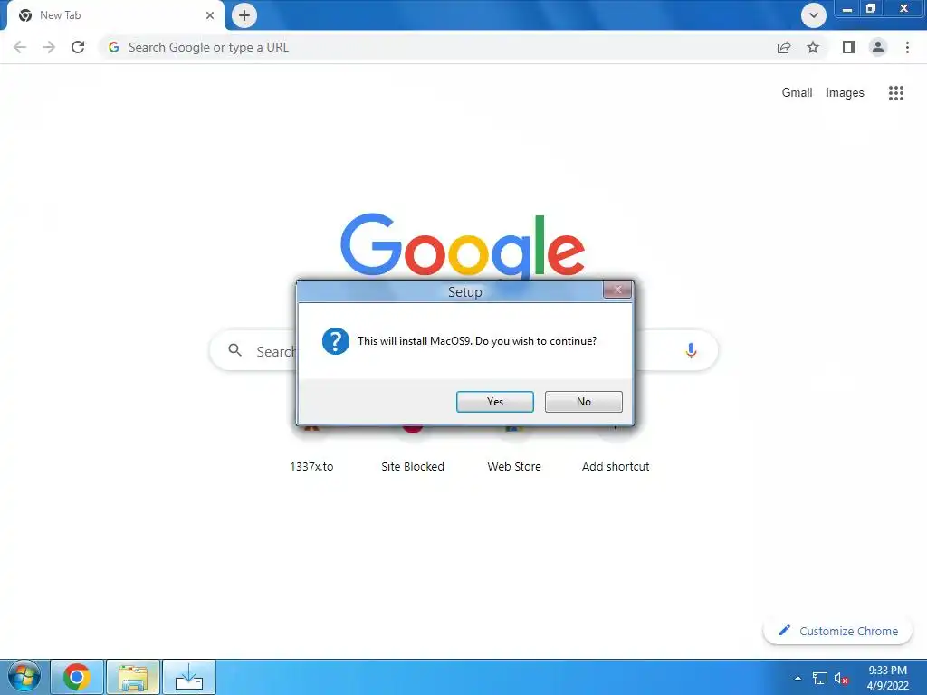Switch to the installer taskbar icon

click(189, 677)
